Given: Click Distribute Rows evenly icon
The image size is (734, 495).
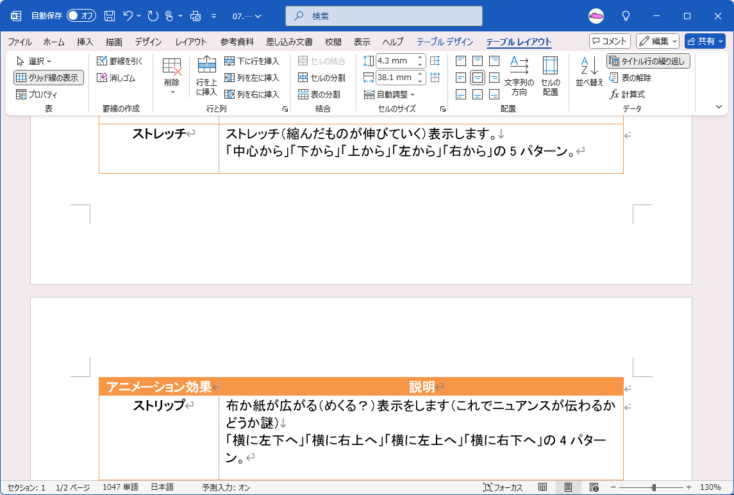Looking at the screenshot, I should [x=435, y=61].
